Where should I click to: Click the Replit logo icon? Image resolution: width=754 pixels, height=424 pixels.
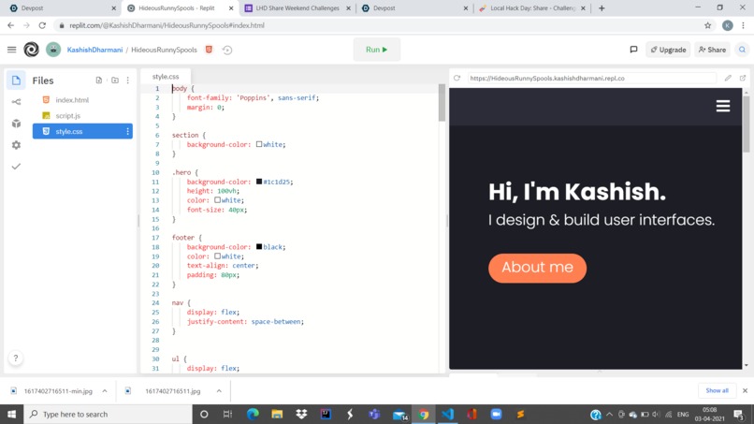coord(31,50)
